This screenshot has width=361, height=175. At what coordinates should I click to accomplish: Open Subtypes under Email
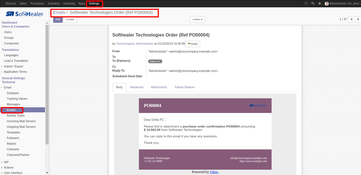[13, 93]
